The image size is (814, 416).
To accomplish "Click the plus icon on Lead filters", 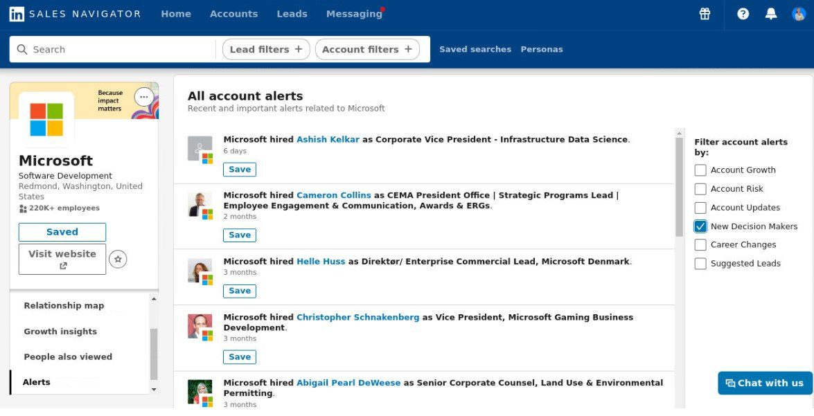I will point(299,49).
